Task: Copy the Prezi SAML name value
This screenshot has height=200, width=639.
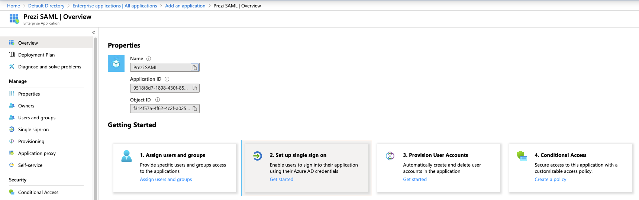Action: point(194,67)
